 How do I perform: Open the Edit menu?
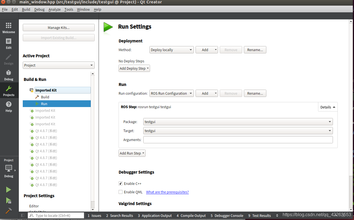click(15, 9)
